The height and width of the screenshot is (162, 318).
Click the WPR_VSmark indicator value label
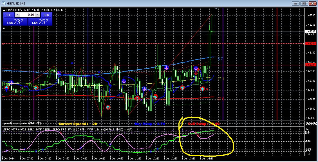tap(110, 129)
